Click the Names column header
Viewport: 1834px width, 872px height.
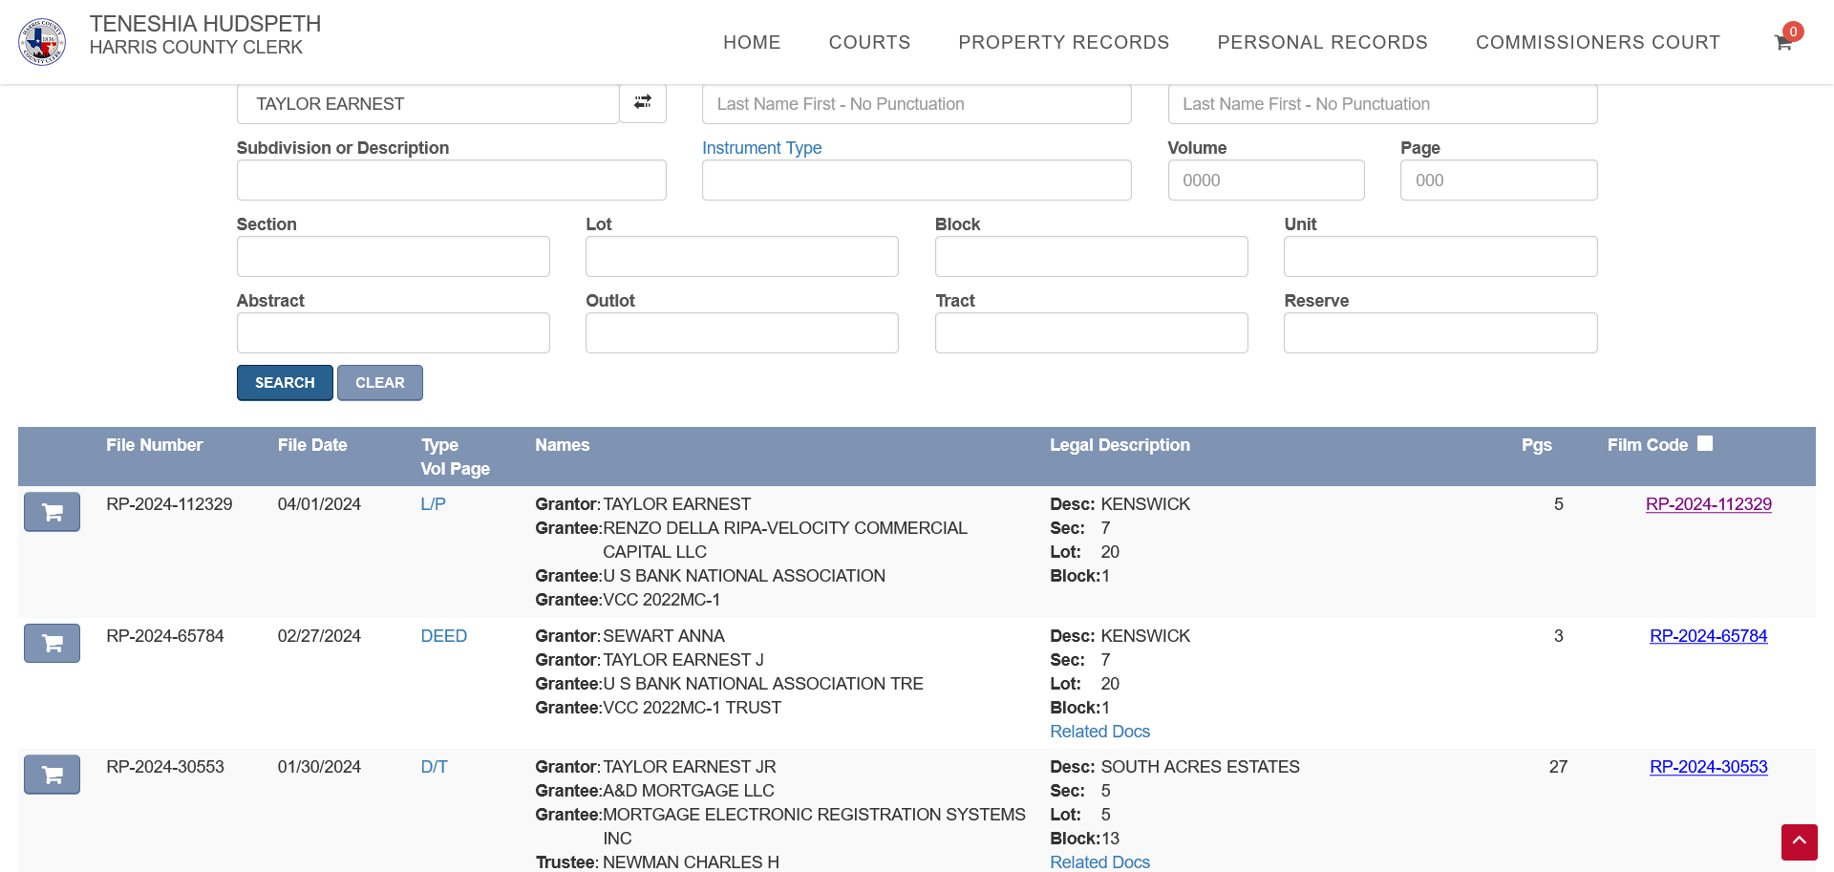[562, 445]
